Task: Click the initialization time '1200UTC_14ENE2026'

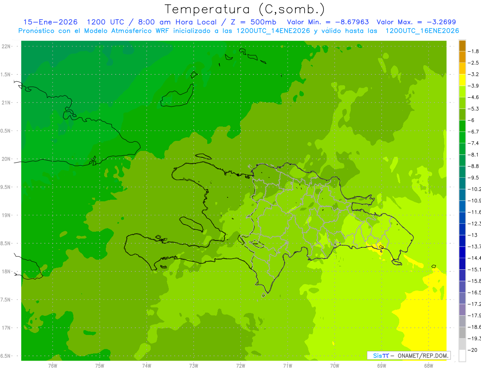Action: [273, 31]
